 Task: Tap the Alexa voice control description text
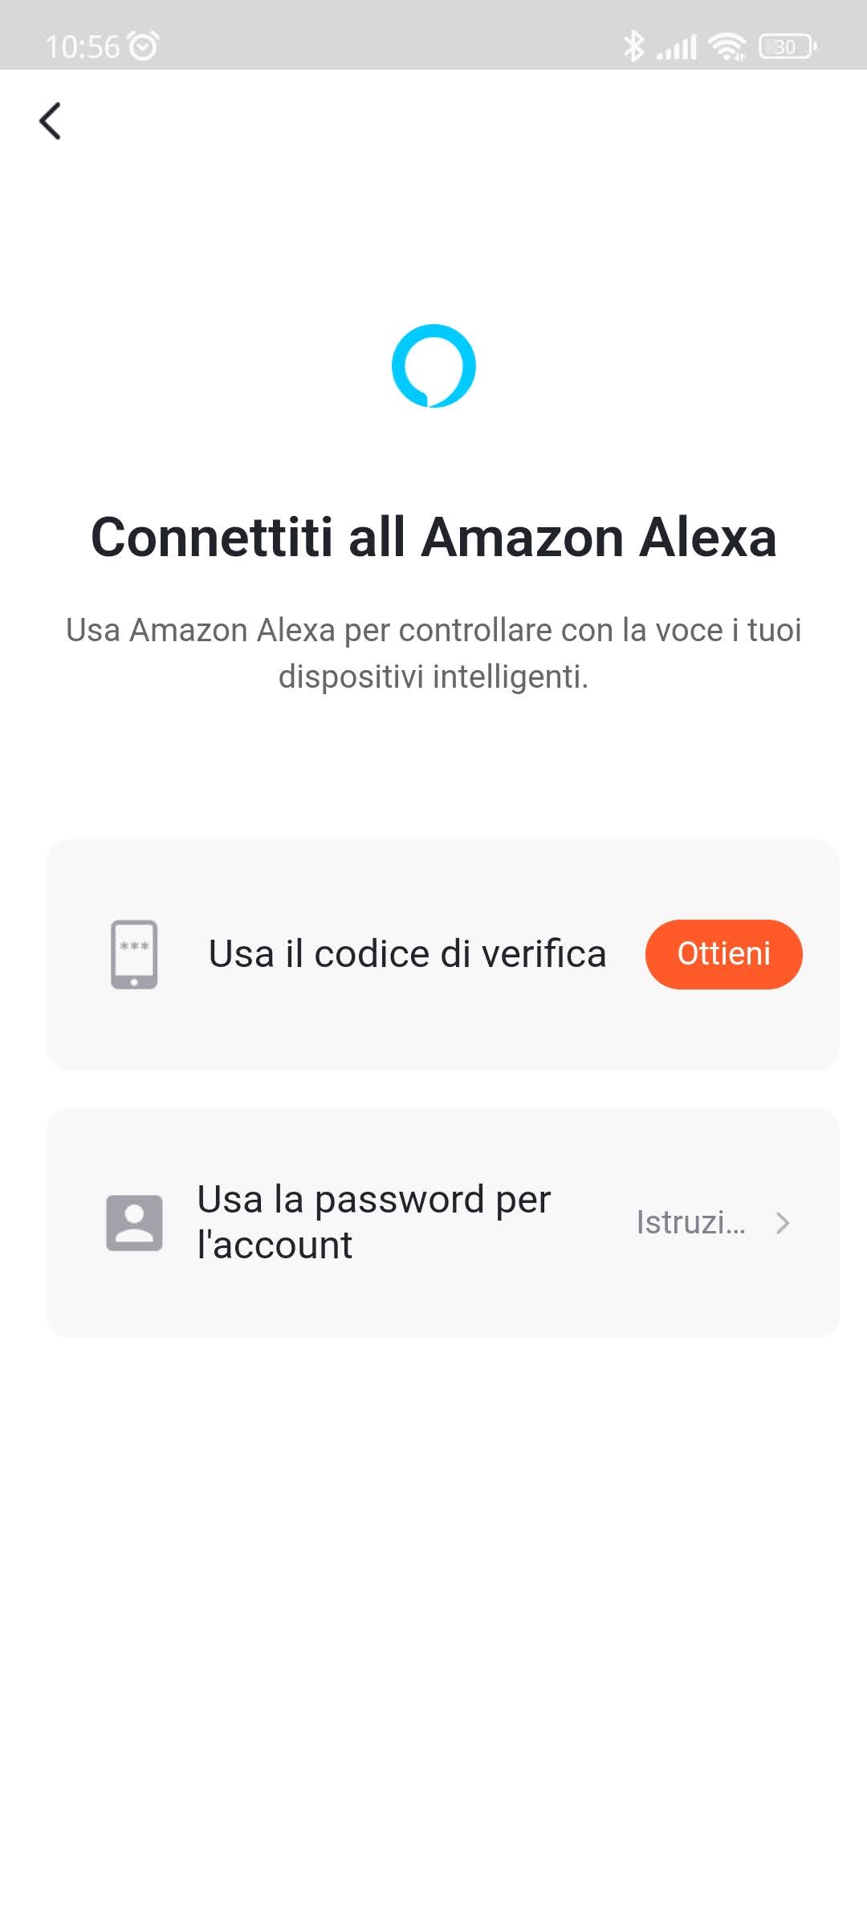tap(433, 631)
